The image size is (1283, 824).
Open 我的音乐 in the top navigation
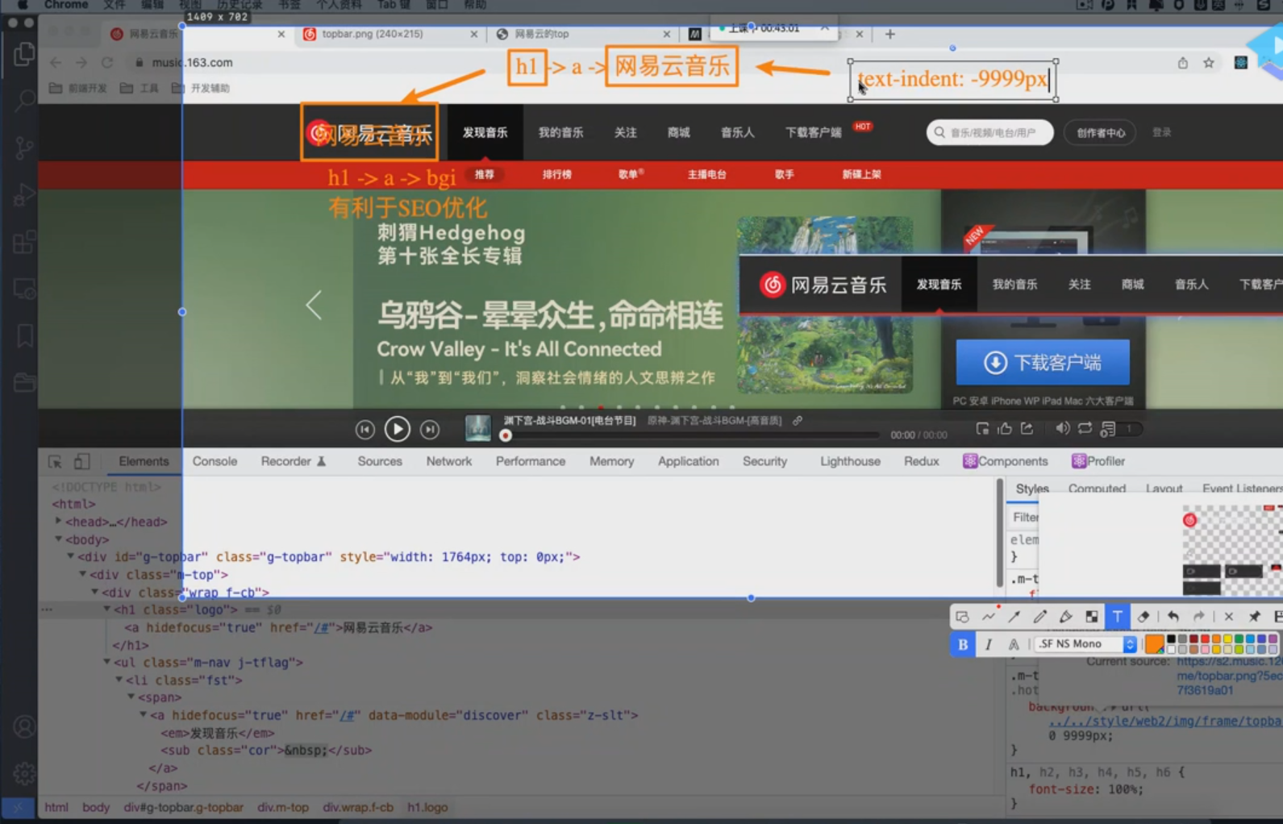click(x=561, y=132)
